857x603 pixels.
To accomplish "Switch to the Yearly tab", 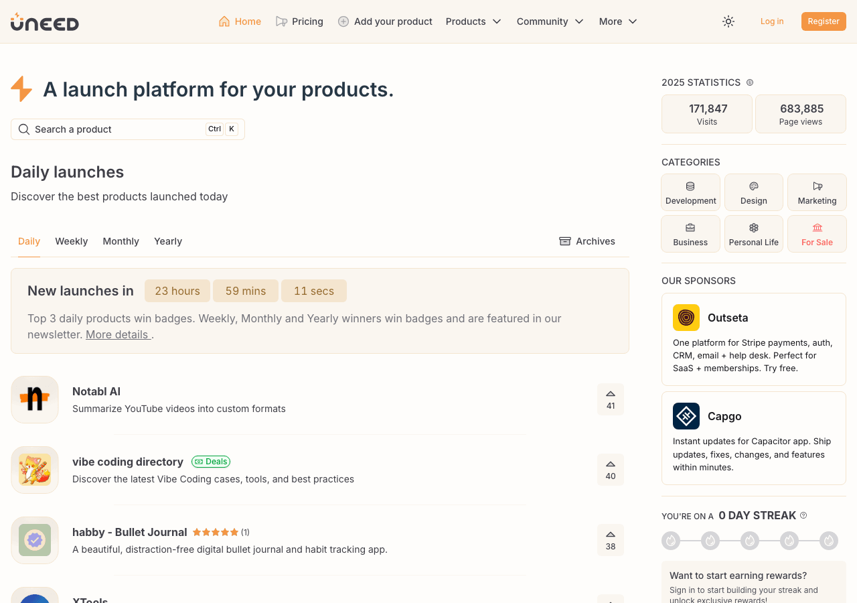I will (x=168, y=241).
